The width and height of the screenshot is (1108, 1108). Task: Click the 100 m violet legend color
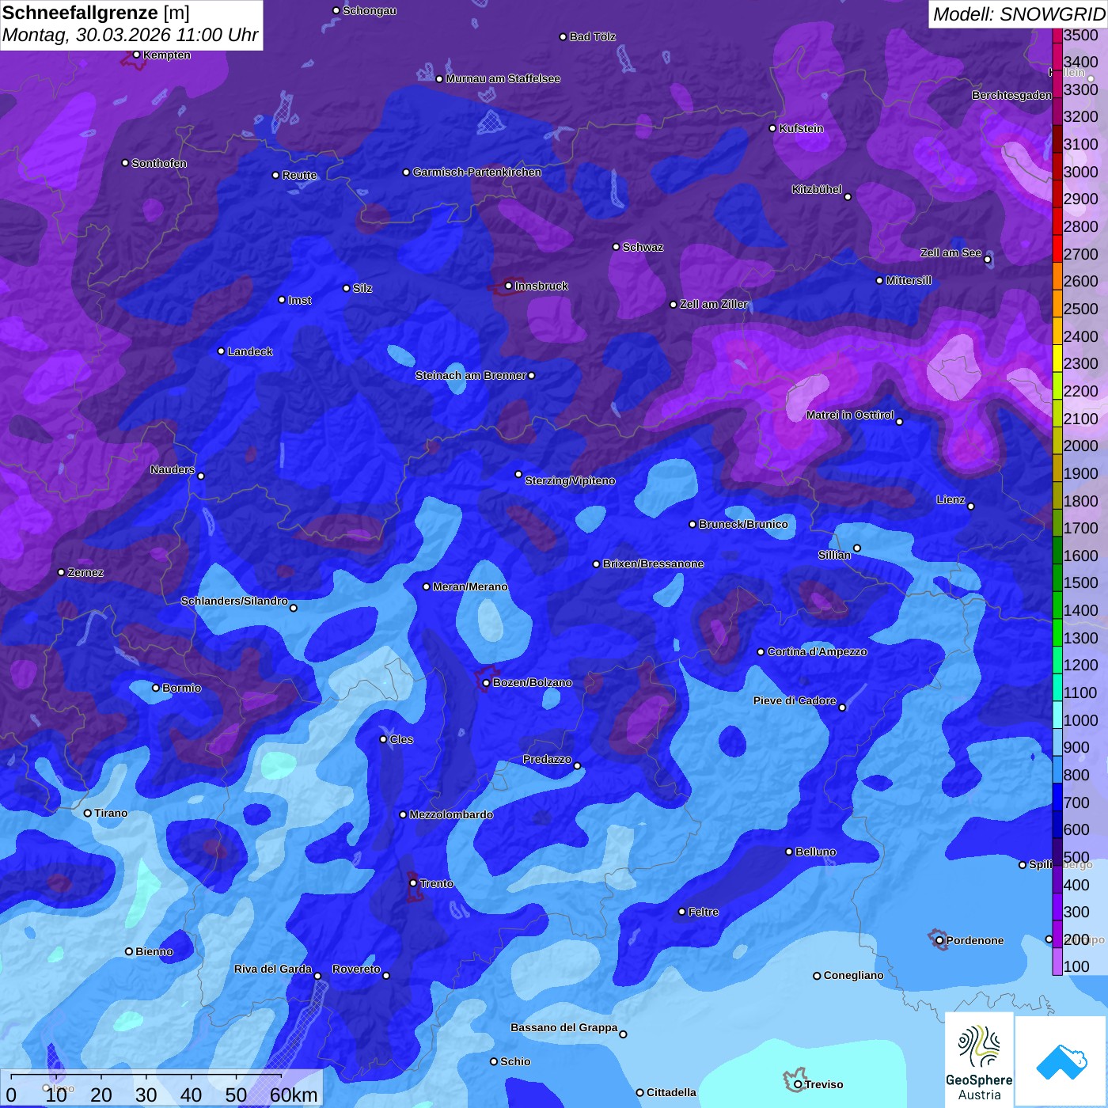coord(1057,962)
